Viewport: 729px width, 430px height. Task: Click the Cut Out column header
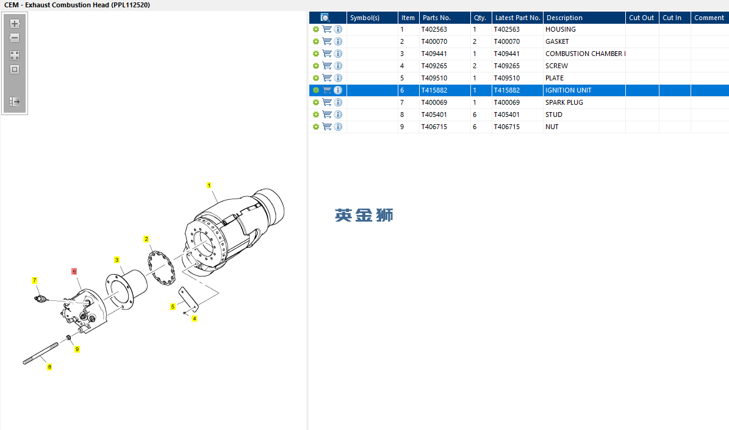pyautogui.click(x=642, y=18)
